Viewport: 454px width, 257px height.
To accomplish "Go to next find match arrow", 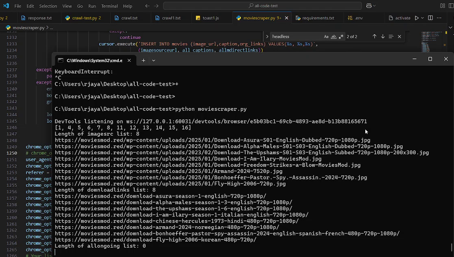I will (x=383, y=37).
